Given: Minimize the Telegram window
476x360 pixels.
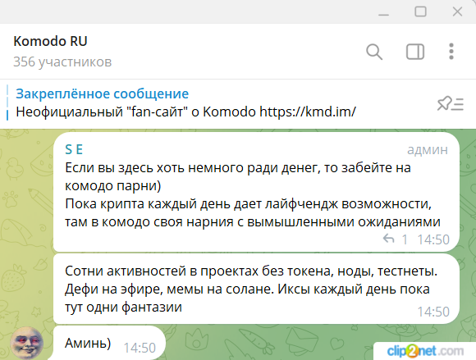Looking at the screenshot, I should click(383, 12).
